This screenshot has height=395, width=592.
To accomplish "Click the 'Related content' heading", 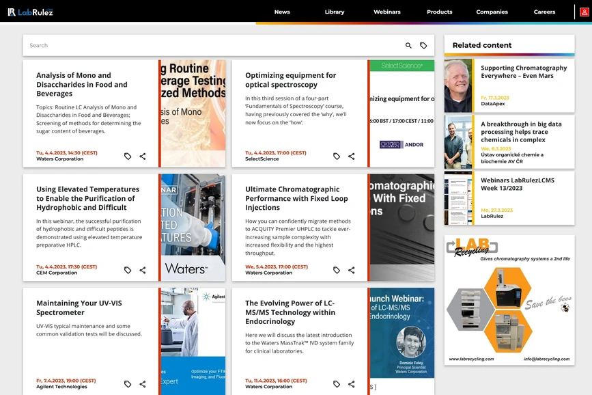I will (482, 45).
